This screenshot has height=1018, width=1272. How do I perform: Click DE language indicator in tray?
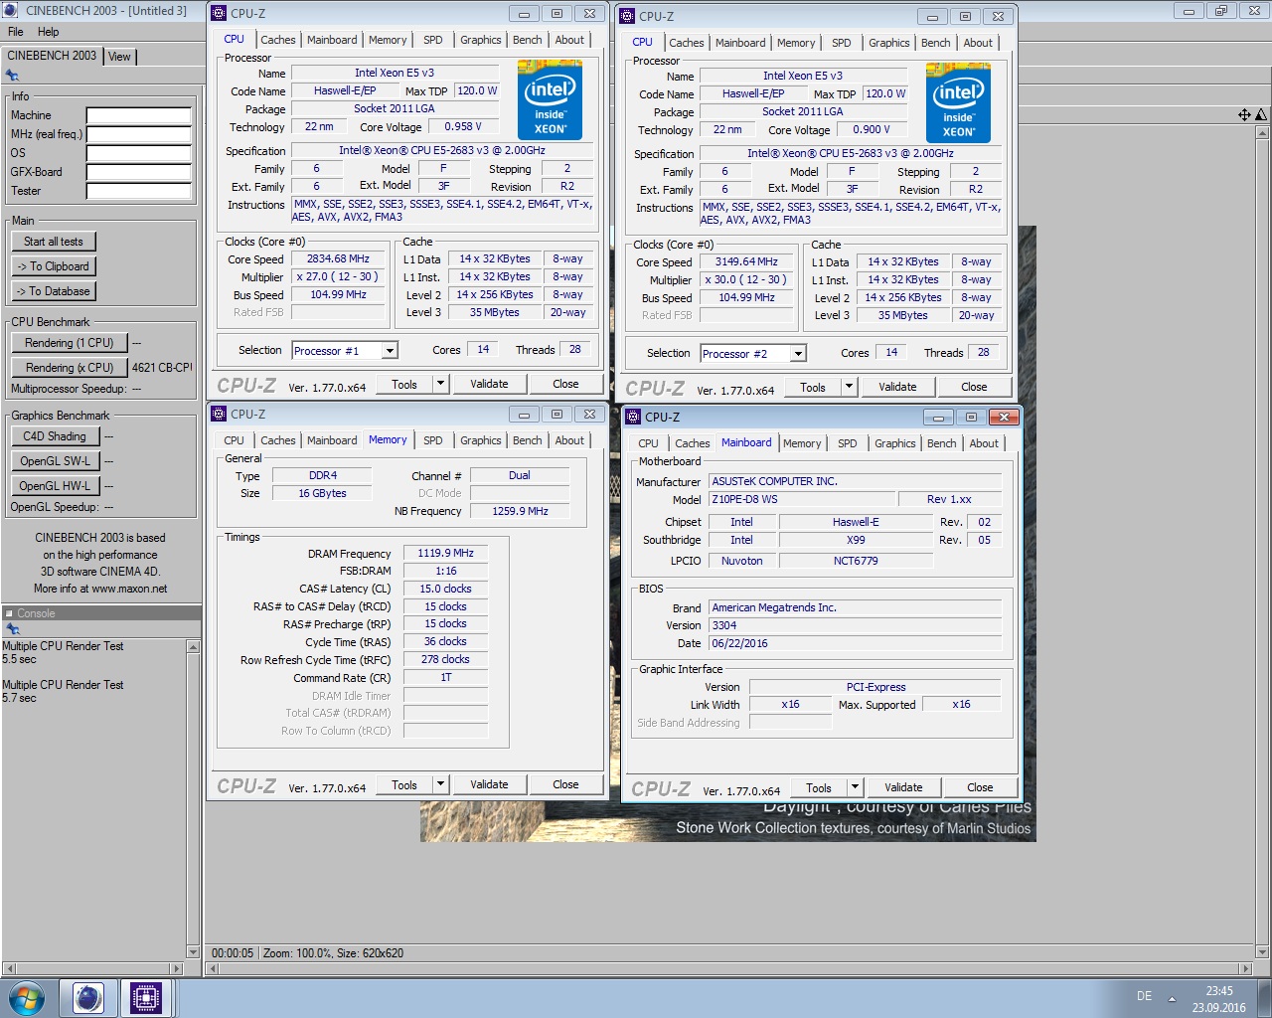coord(1144,996)
